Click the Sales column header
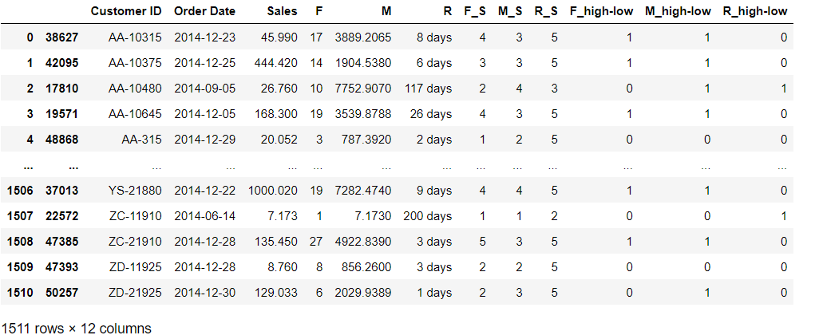This screenshot has width=815, height=335. [283, 11]
